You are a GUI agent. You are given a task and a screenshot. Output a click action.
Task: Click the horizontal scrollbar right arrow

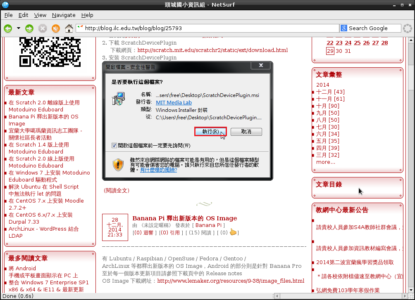[x=405, y=296]
